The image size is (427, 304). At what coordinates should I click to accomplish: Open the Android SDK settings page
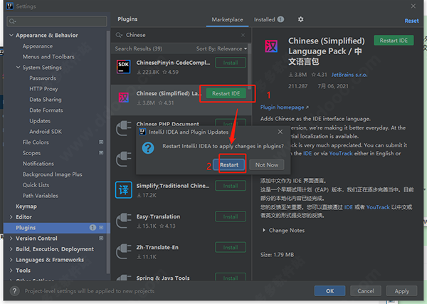coord(46,132)
